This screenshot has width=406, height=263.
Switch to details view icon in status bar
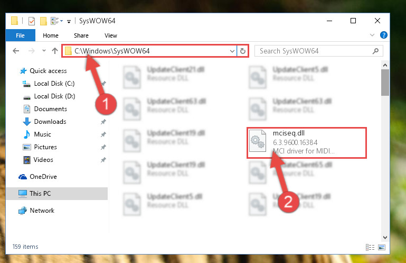pyautogui.click(x=370, y=248)
